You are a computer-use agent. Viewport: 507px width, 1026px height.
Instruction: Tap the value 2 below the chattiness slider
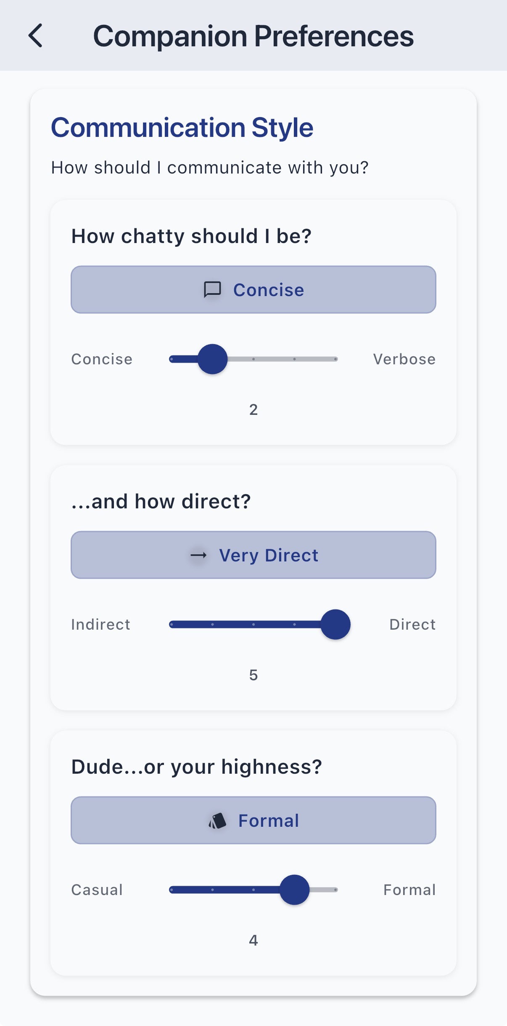pyautogui.click(x=253, y=409)
